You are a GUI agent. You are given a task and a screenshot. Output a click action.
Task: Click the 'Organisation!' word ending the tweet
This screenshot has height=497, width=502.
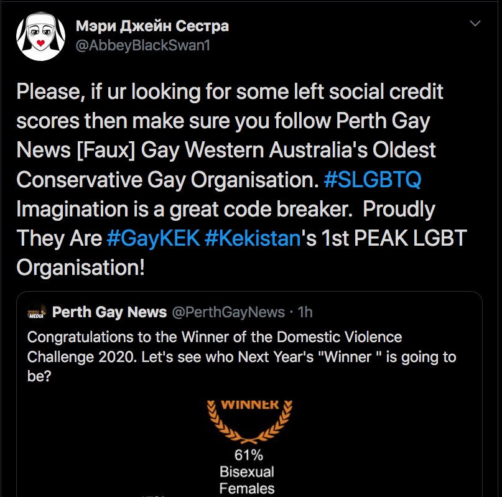pos(80,268)
